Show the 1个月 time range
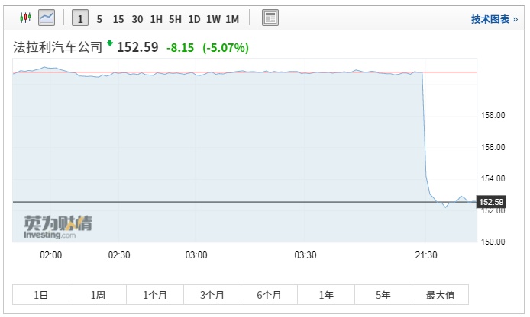530x317 pixels. pos(155,295)
